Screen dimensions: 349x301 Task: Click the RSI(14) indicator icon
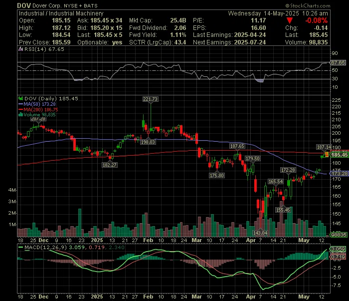click(21, 49)
